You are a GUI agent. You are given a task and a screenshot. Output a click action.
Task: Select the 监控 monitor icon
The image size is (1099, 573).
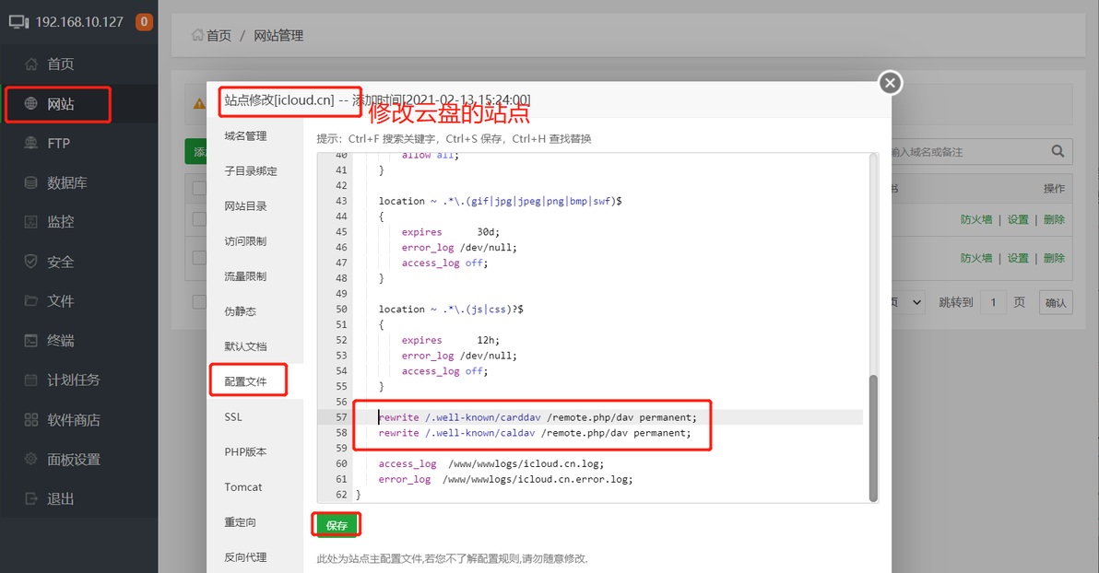coord(30,222)
